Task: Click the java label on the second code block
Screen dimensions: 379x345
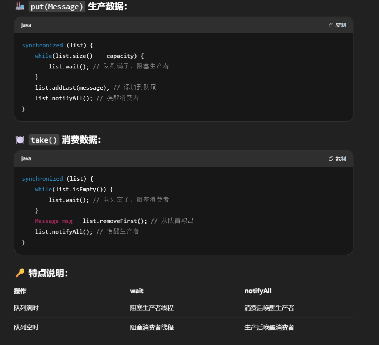Action: 26,158
